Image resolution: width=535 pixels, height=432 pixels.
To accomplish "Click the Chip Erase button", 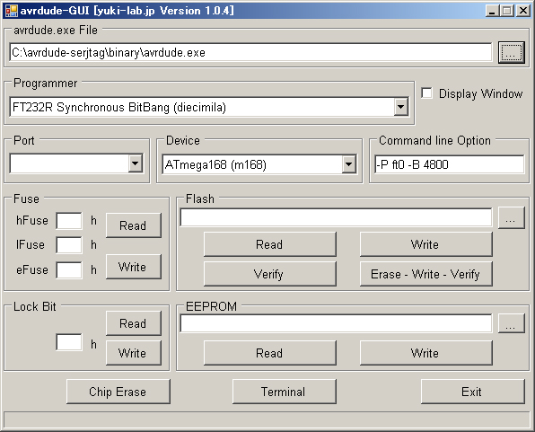I will (x=118, y=392).
